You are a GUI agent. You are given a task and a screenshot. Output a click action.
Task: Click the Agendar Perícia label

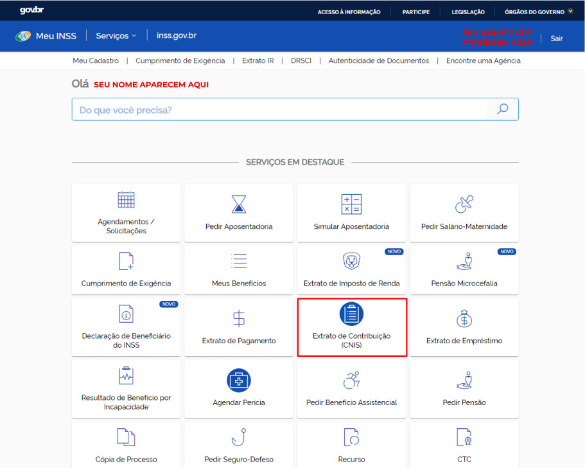point(239,402)
